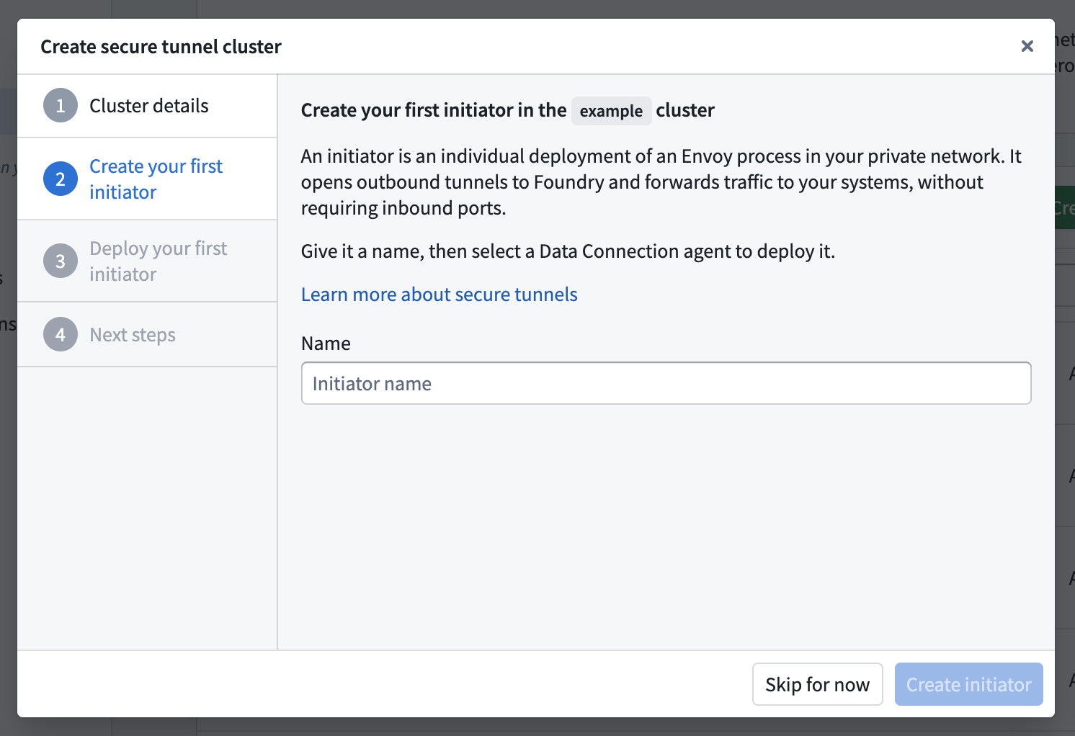
Task: Click Create initiator button
Action: pyautogui.click(x=968, y=684)
